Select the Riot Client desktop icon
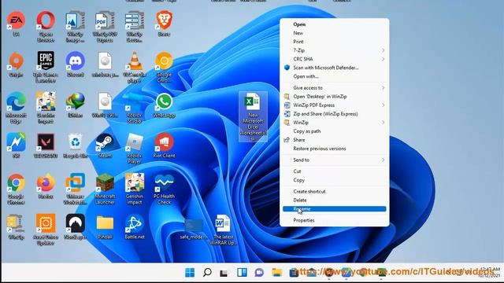Viewport: 504px width, 283px height. 164,145
